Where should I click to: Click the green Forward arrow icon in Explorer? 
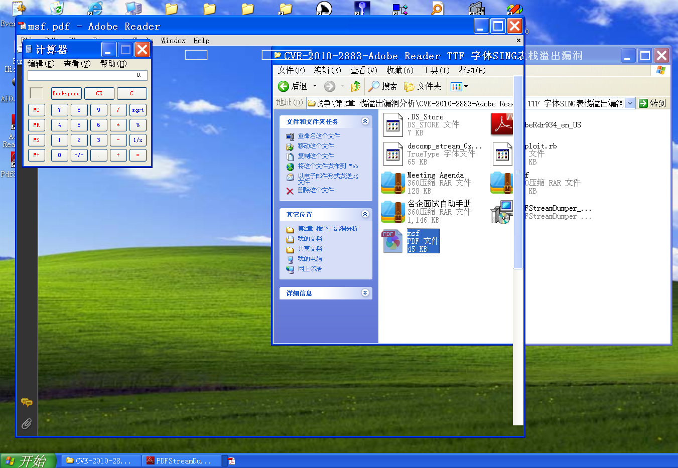coord(330,86)
